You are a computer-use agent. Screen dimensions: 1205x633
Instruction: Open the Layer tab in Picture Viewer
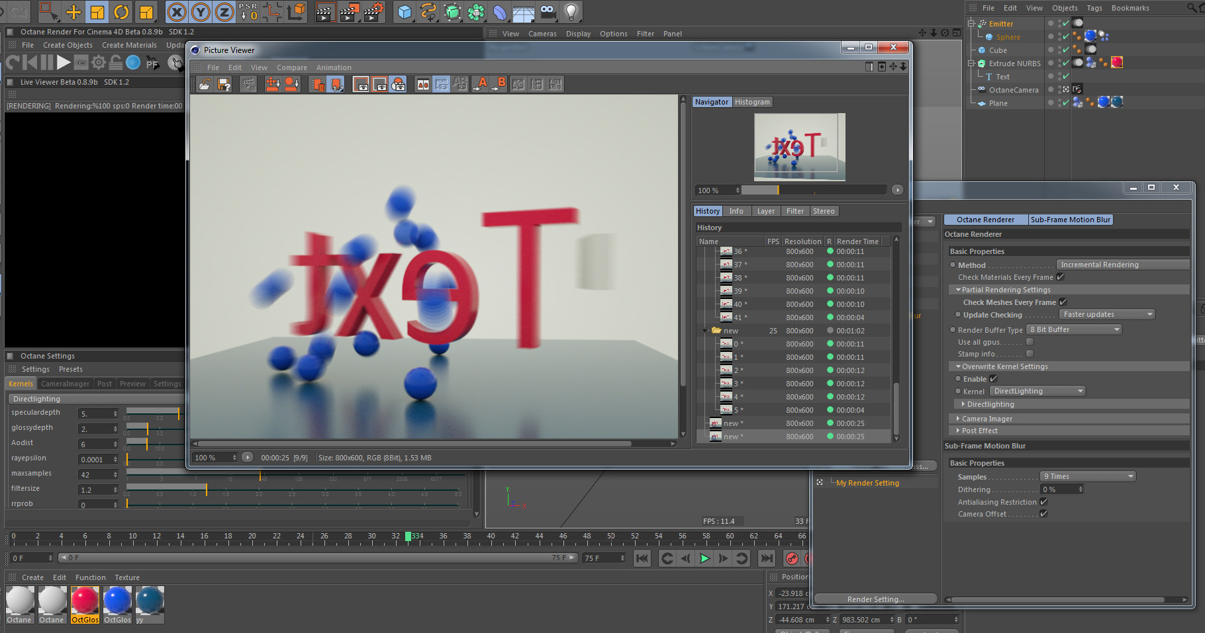click(x=766, y=211)
